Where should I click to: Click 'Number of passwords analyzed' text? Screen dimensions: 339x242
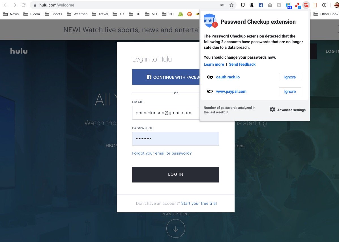pyautogui.click(x=229, y=110)
